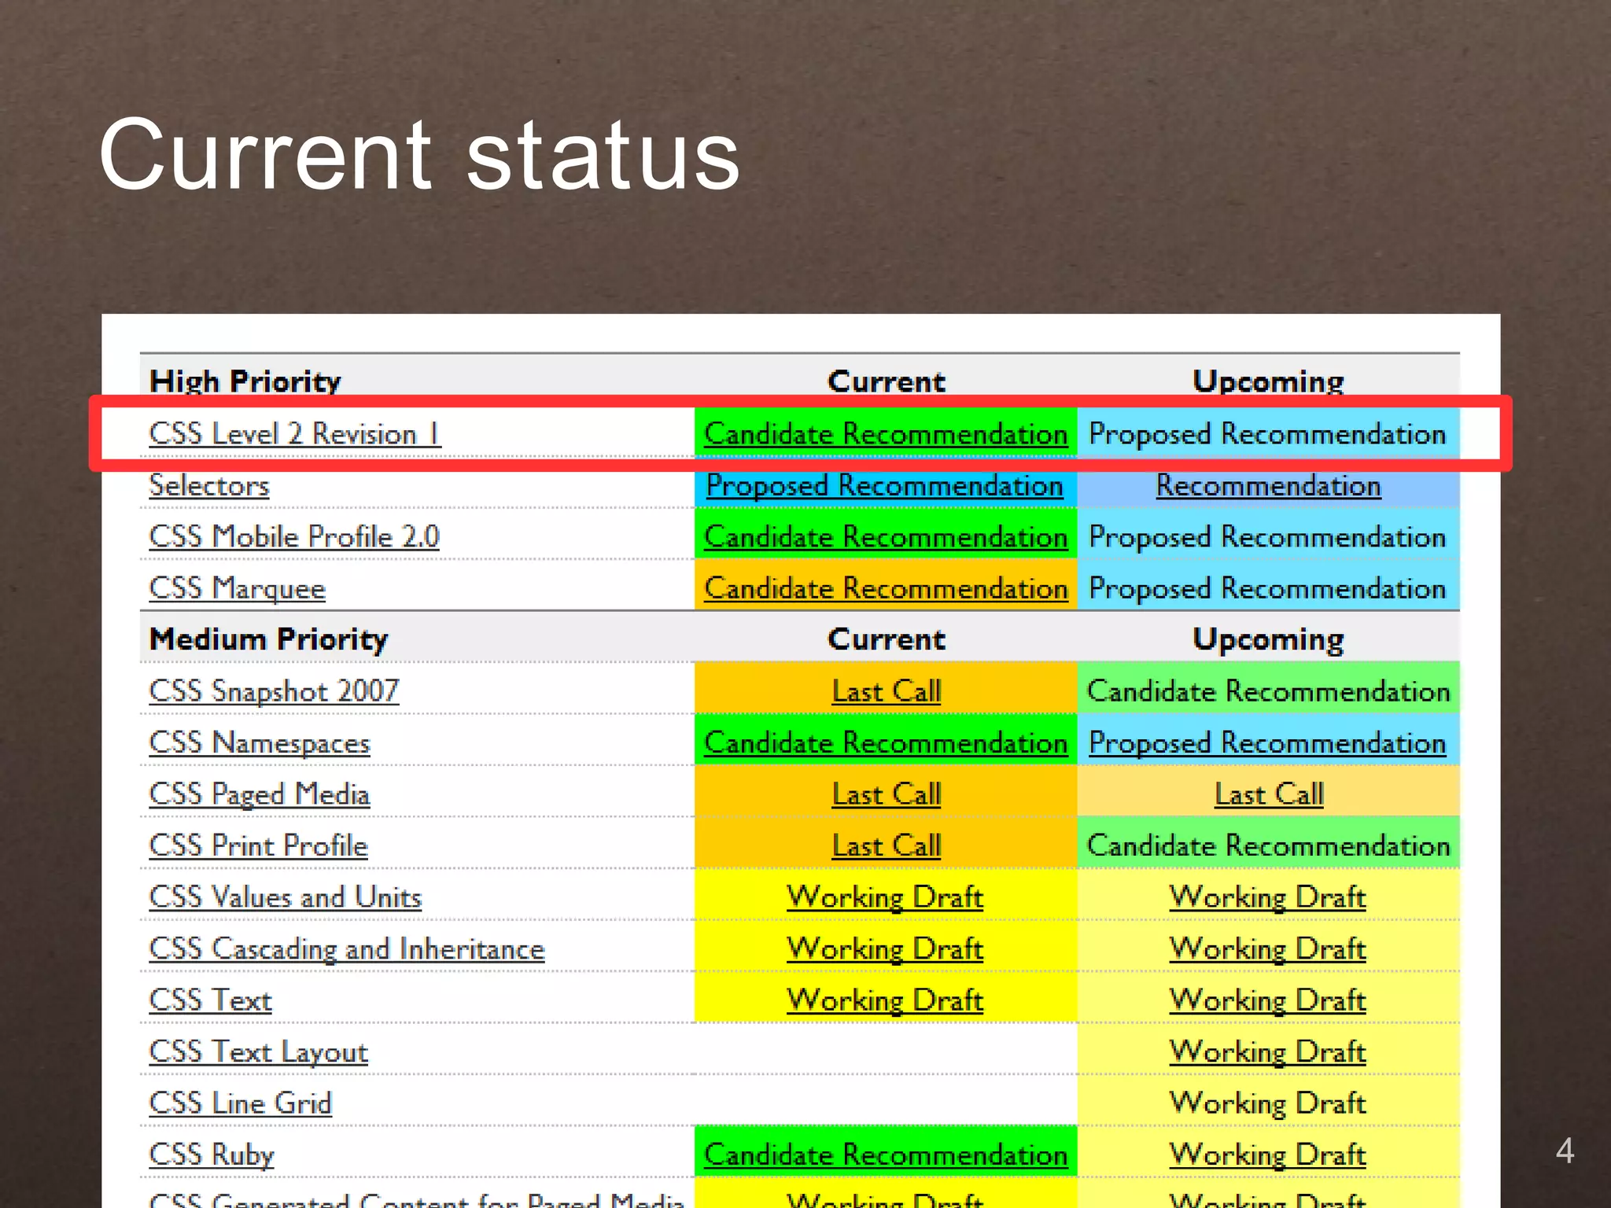This screenshot has width=1611, height=1208.
Task: Open the CSS Line Grid link
Action: click(240, 1103)
